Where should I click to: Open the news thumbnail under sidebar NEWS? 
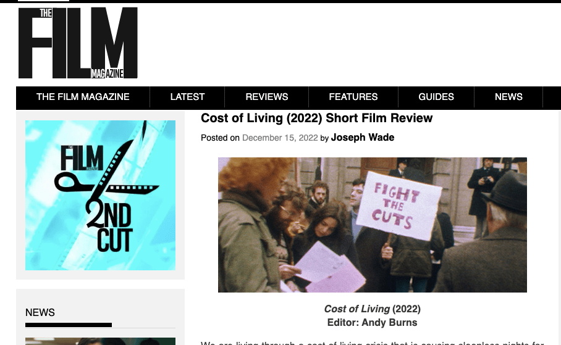(x=100, y=341)
